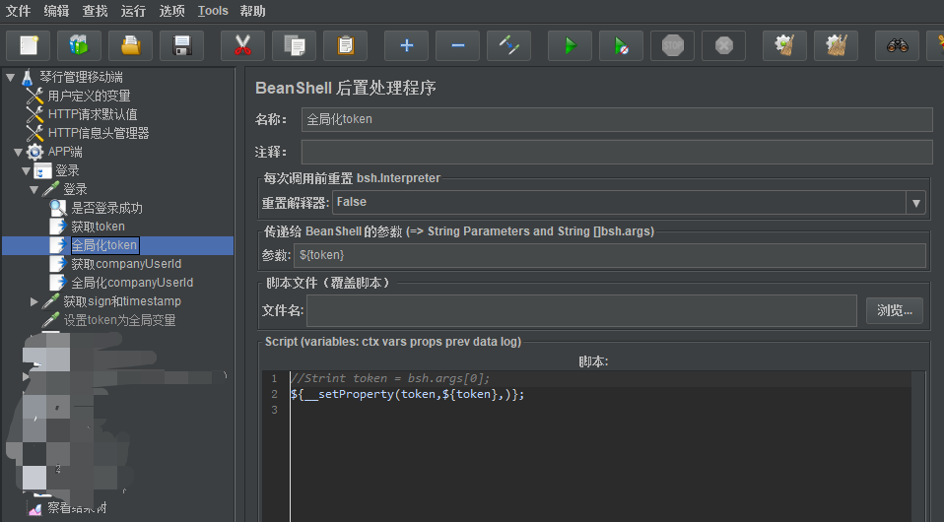Viewport: 944px width, 522px height.
Task: Click the 参数 field with ${token}
Action: pyautogui.click(x=610, y=255)
